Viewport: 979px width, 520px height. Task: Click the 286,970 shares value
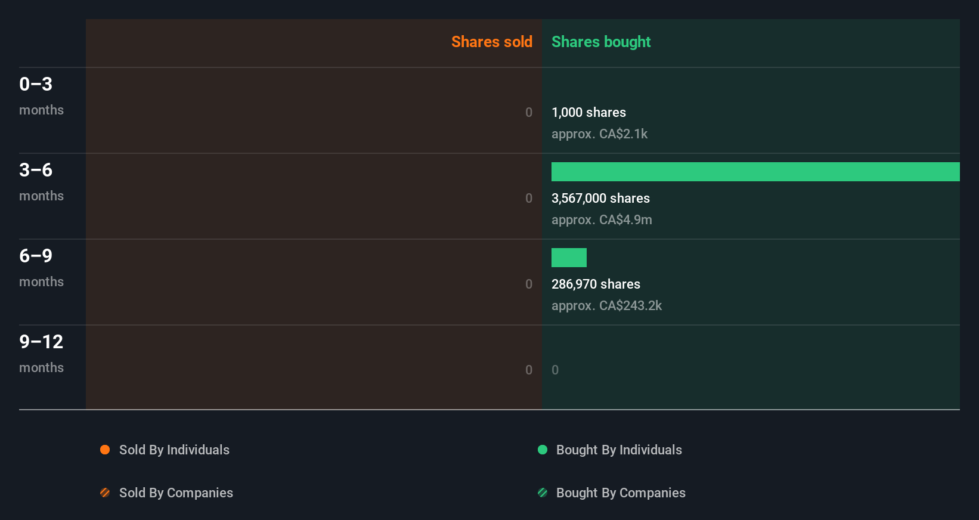click(596, 284)
